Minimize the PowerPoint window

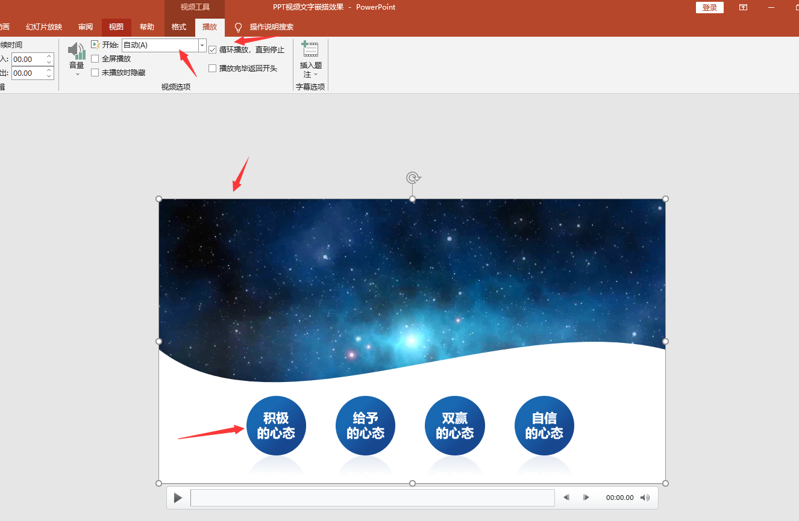pos(771,7)
